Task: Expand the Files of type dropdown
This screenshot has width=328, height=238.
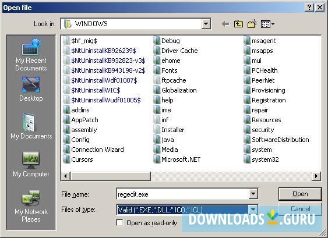Action: coord(253,209)
